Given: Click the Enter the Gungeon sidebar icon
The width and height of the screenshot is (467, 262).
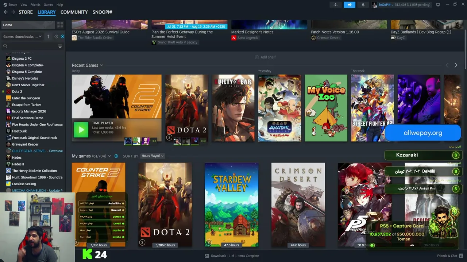Looking at the screenshot, I should point(8,98).
